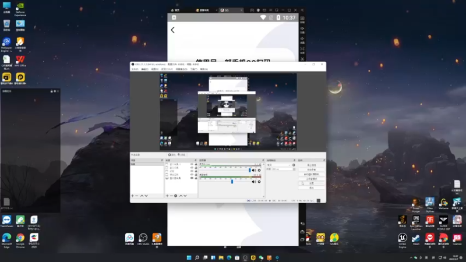Click 退出 exit button in Controls
466x262 pixels.
[x=312, y=187]
